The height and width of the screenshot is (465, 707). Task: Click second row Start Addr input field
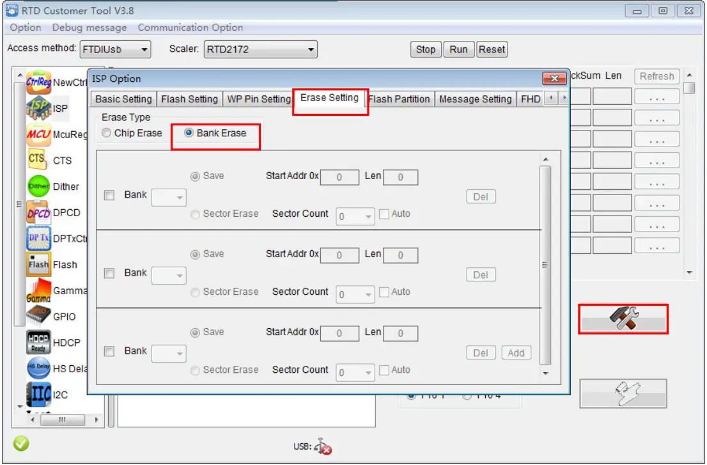pyautogui.click(x=339, y=255)
